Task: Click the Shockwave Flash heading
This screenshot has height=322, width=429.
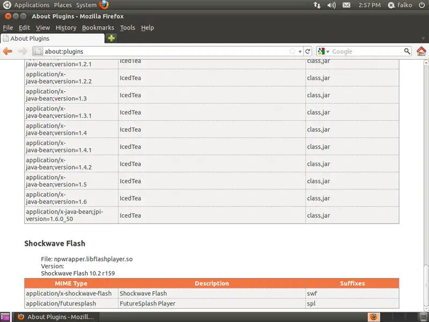Action: (55, 244)
